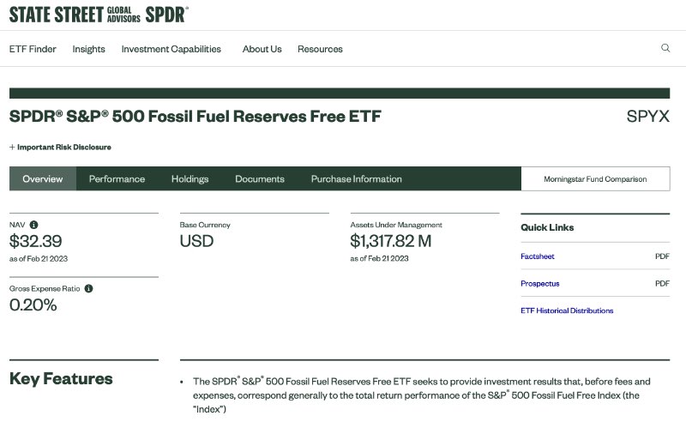Open the Purchase Information tab

click(357, 178)
